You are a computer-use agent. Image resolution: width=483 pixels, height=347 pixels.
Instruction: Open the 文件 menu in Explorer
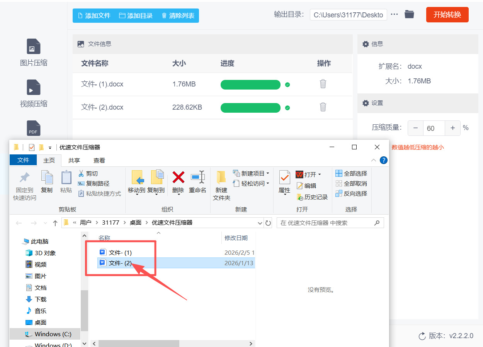coord(23,160)
